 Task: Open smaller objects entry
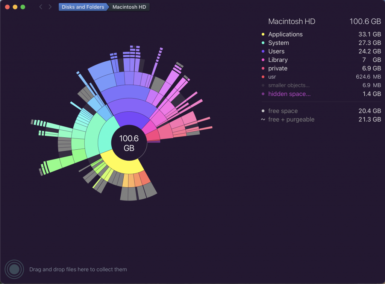(x=321, y=85)
